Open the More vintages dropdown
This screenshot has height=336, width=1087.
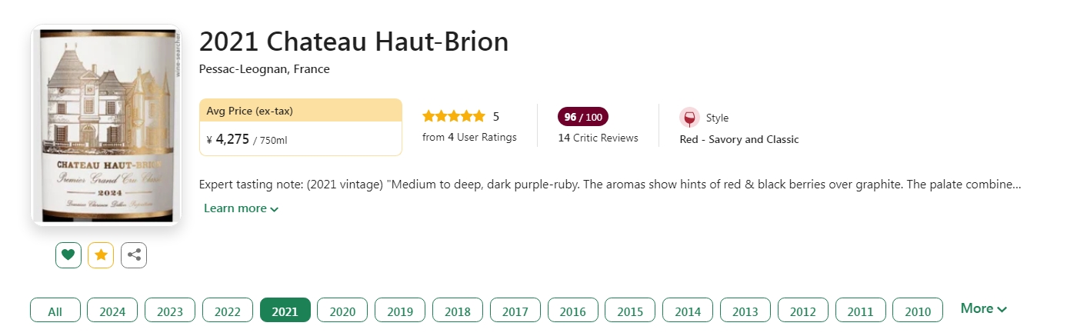click(983, 308)
